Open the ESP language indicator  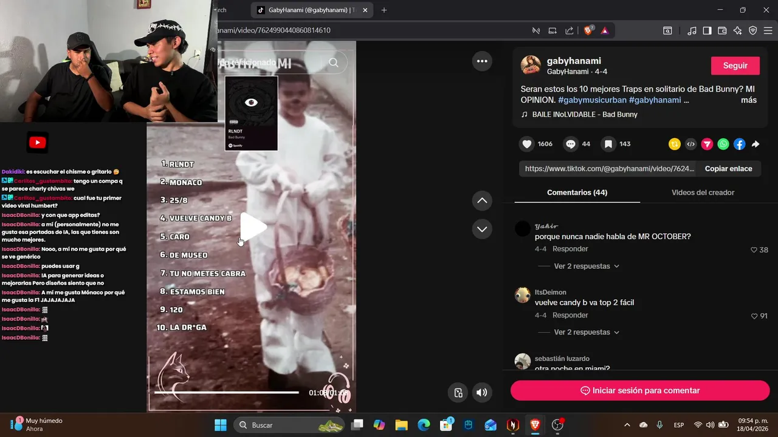679,425
